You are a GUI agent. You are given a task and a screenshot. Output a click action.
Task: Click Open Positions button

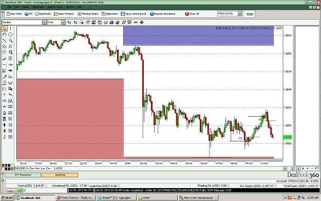pyautogui.click(x=64, y=14)
